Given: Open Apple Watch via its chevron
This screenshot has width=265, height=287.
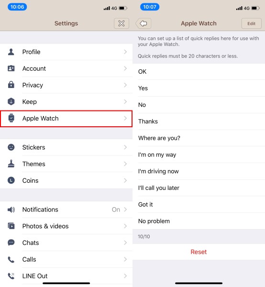Looking at the screenshot, I should coord(125,118).
